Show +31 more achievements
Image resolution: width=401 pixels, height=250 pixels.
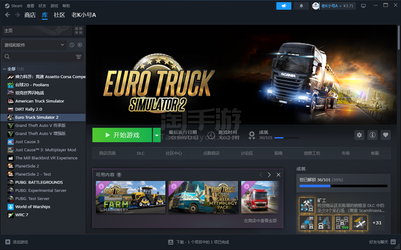377,223
